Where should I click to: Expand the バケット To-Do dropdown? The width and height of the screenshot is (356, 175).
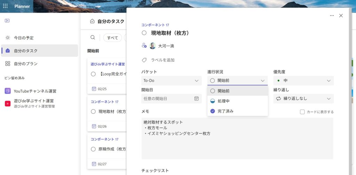(x=171, y=81)
